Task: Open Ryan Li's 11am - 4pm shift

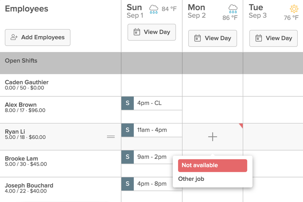Action: [x=152, y=130]
